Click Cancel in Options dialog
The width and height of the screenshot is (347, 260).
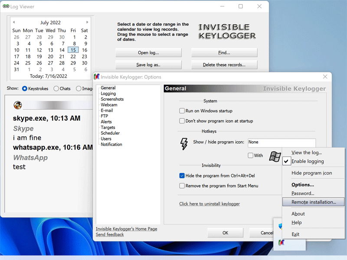(x=262, y=233)
